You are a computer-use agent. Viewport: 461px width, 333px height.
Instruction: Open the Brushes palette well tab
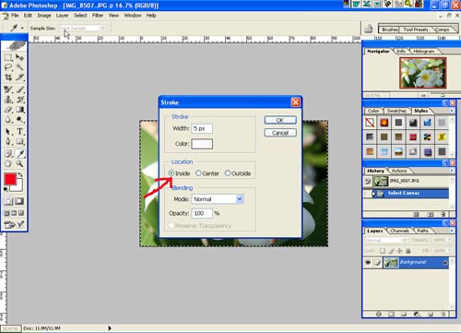390,30
